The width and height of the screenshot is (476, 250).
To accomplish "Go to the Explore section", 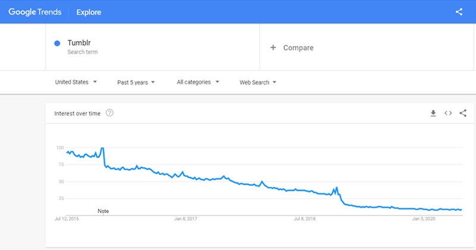I will pyautogui.click(x=89, y=12).
